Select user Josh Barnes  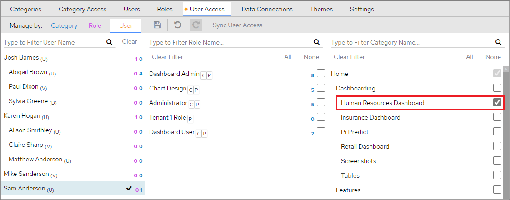[x=73, y=58]
